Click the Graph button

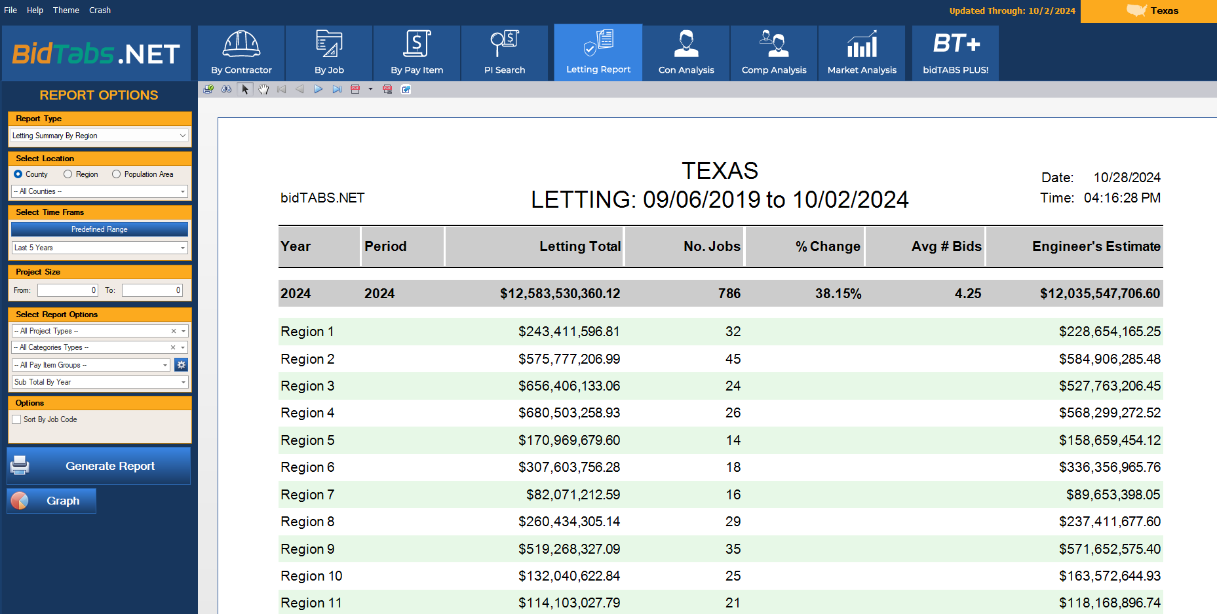pyautogui.click(x=52, y=501)
